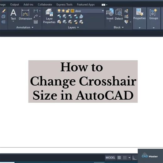163x163 pixels.
Task: Open dropdown arrow beside Linear dimension
Action: [40, 11]
